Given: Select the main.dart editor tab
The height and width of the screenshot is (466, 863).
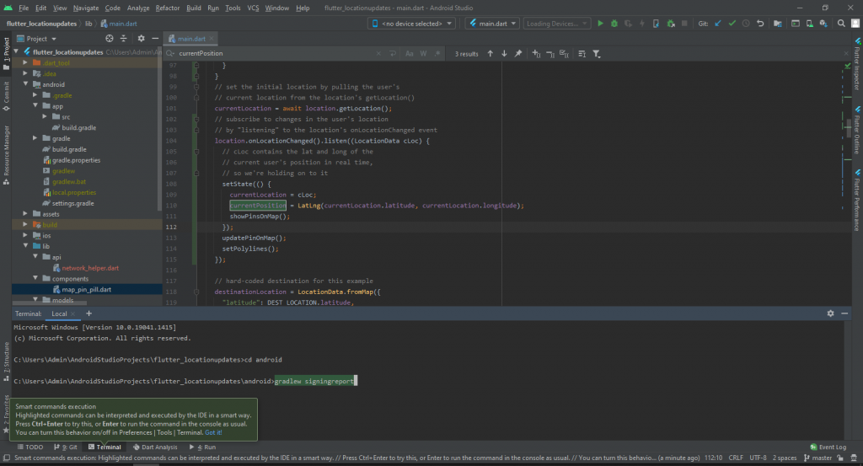Looking at the screenshot, I should (191, 39).
